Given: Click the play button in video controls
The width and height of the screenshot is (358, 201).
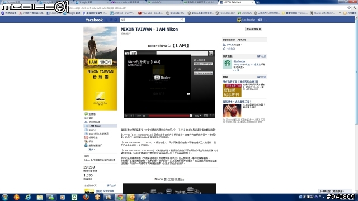Looking at the screenshot, I should [126, 116].
